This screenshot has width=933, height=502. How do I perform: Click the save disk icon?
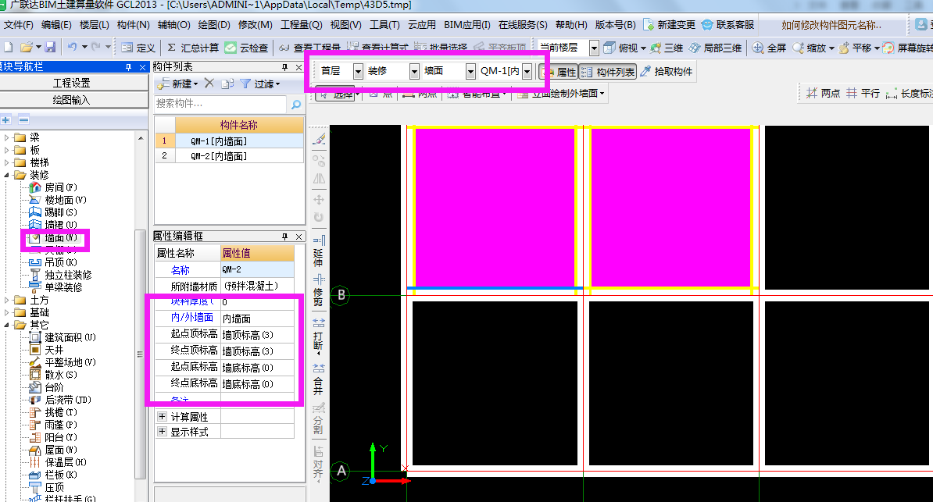50,47
